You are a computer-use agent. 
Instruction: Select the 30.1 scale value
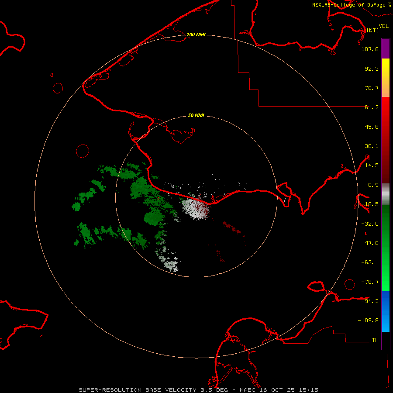click(x=372, y=146)
